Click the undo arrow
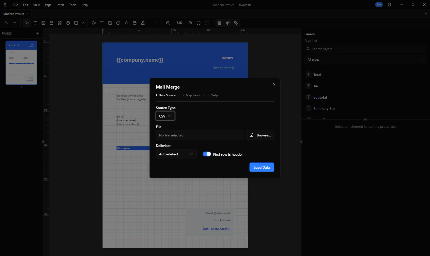 click(x=6, y=23)
